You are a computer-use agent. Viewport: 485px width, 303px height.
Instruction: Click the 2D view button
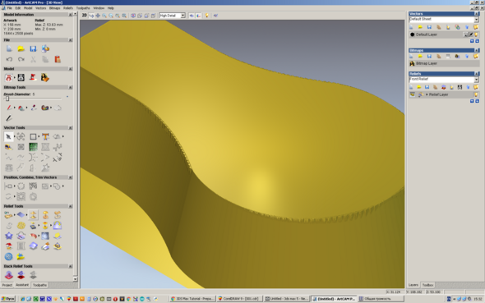click(x=84, y=15)
